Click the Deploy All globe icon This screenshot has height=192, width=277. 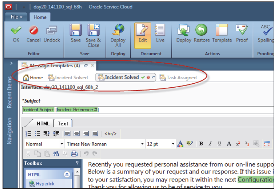click(x=118, y=30)
